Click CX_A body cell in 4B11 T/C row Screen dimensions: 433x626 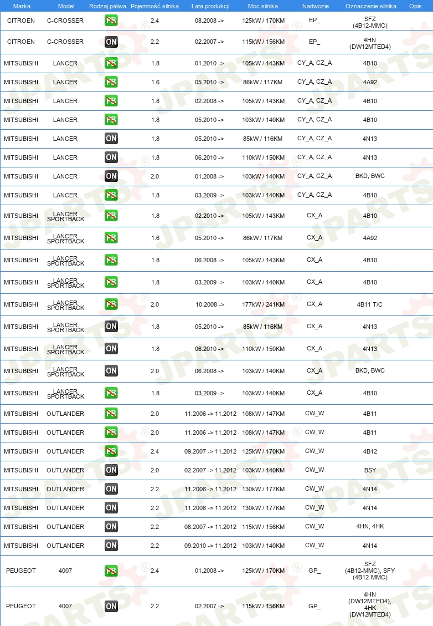tap(315, 304)
